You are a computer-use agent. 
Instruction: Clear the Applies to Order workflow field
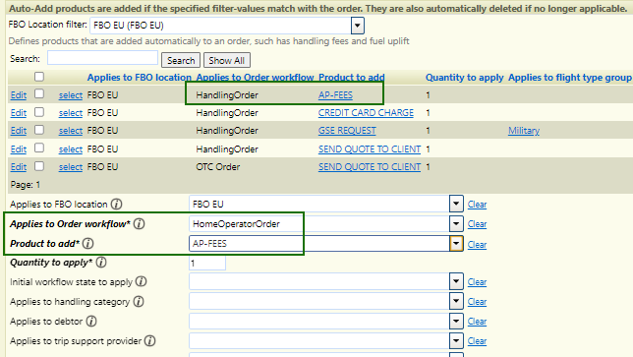pyautogui.click(x=477, y=224)
